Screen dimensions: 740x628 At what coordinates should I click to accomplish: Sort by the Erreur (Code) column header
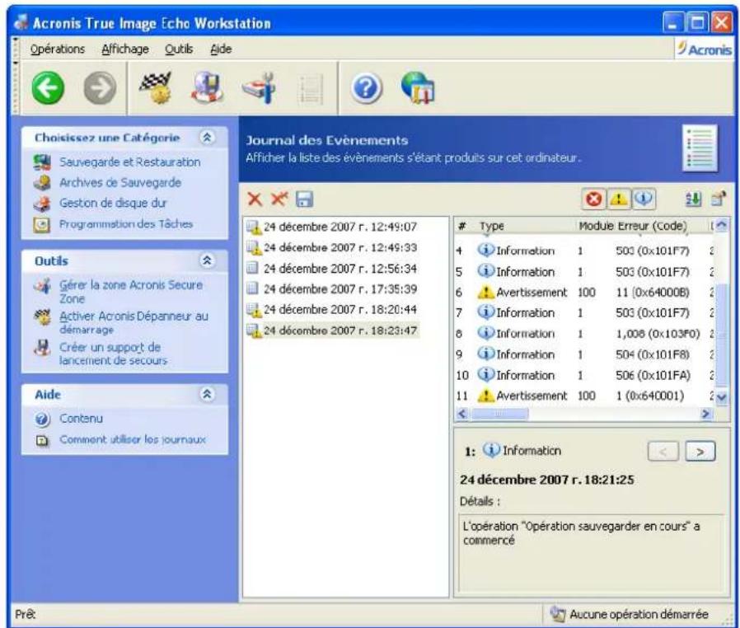pos(652,226)
